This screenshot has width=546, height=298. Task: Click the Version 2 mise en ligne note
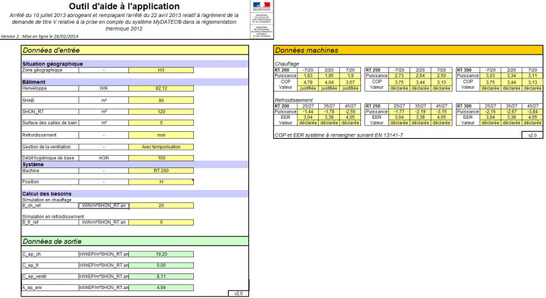click(x=40, y=36)
